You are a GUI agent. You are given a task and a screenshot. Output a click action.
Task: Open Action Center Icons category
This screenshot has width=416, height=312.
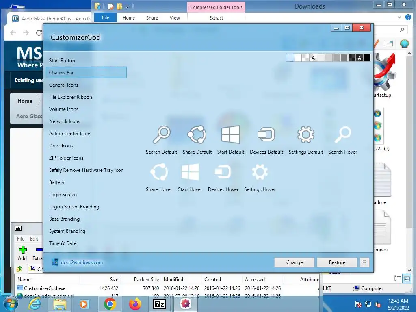pos(86,134)
